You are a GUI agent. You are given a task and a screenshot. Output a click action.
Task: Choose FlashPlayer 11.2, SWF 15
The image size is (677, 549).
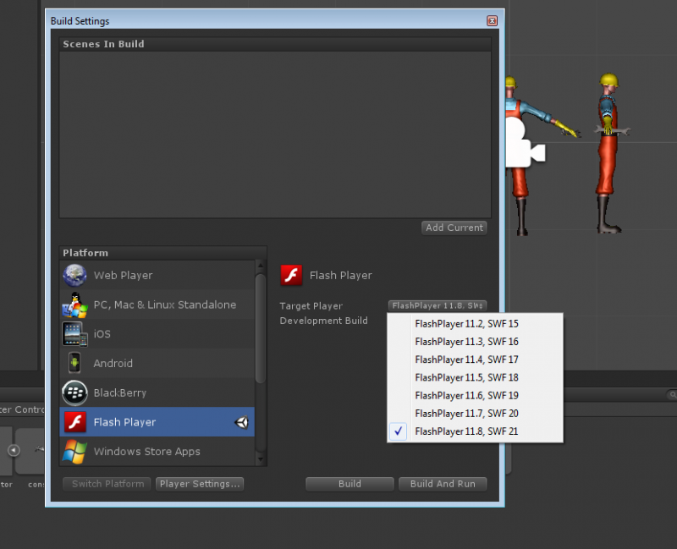point(466,323)
